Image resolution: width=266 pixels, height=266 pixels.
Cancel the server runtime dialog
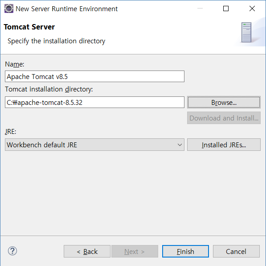(x=236, y=251)
